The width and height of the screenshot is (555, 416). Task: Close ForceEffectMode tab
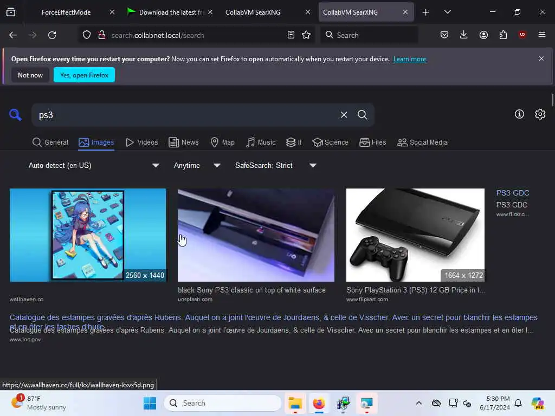[x=112, y=12]
